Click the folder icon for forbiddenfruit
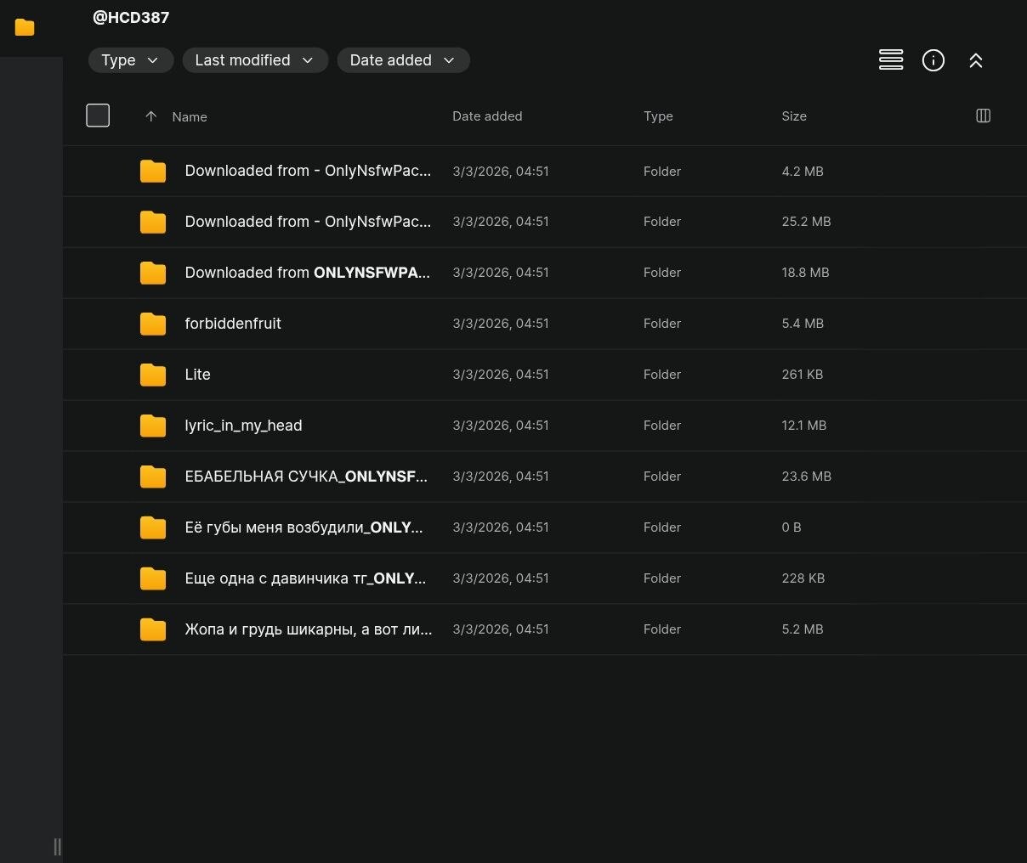 click(153, 324)
